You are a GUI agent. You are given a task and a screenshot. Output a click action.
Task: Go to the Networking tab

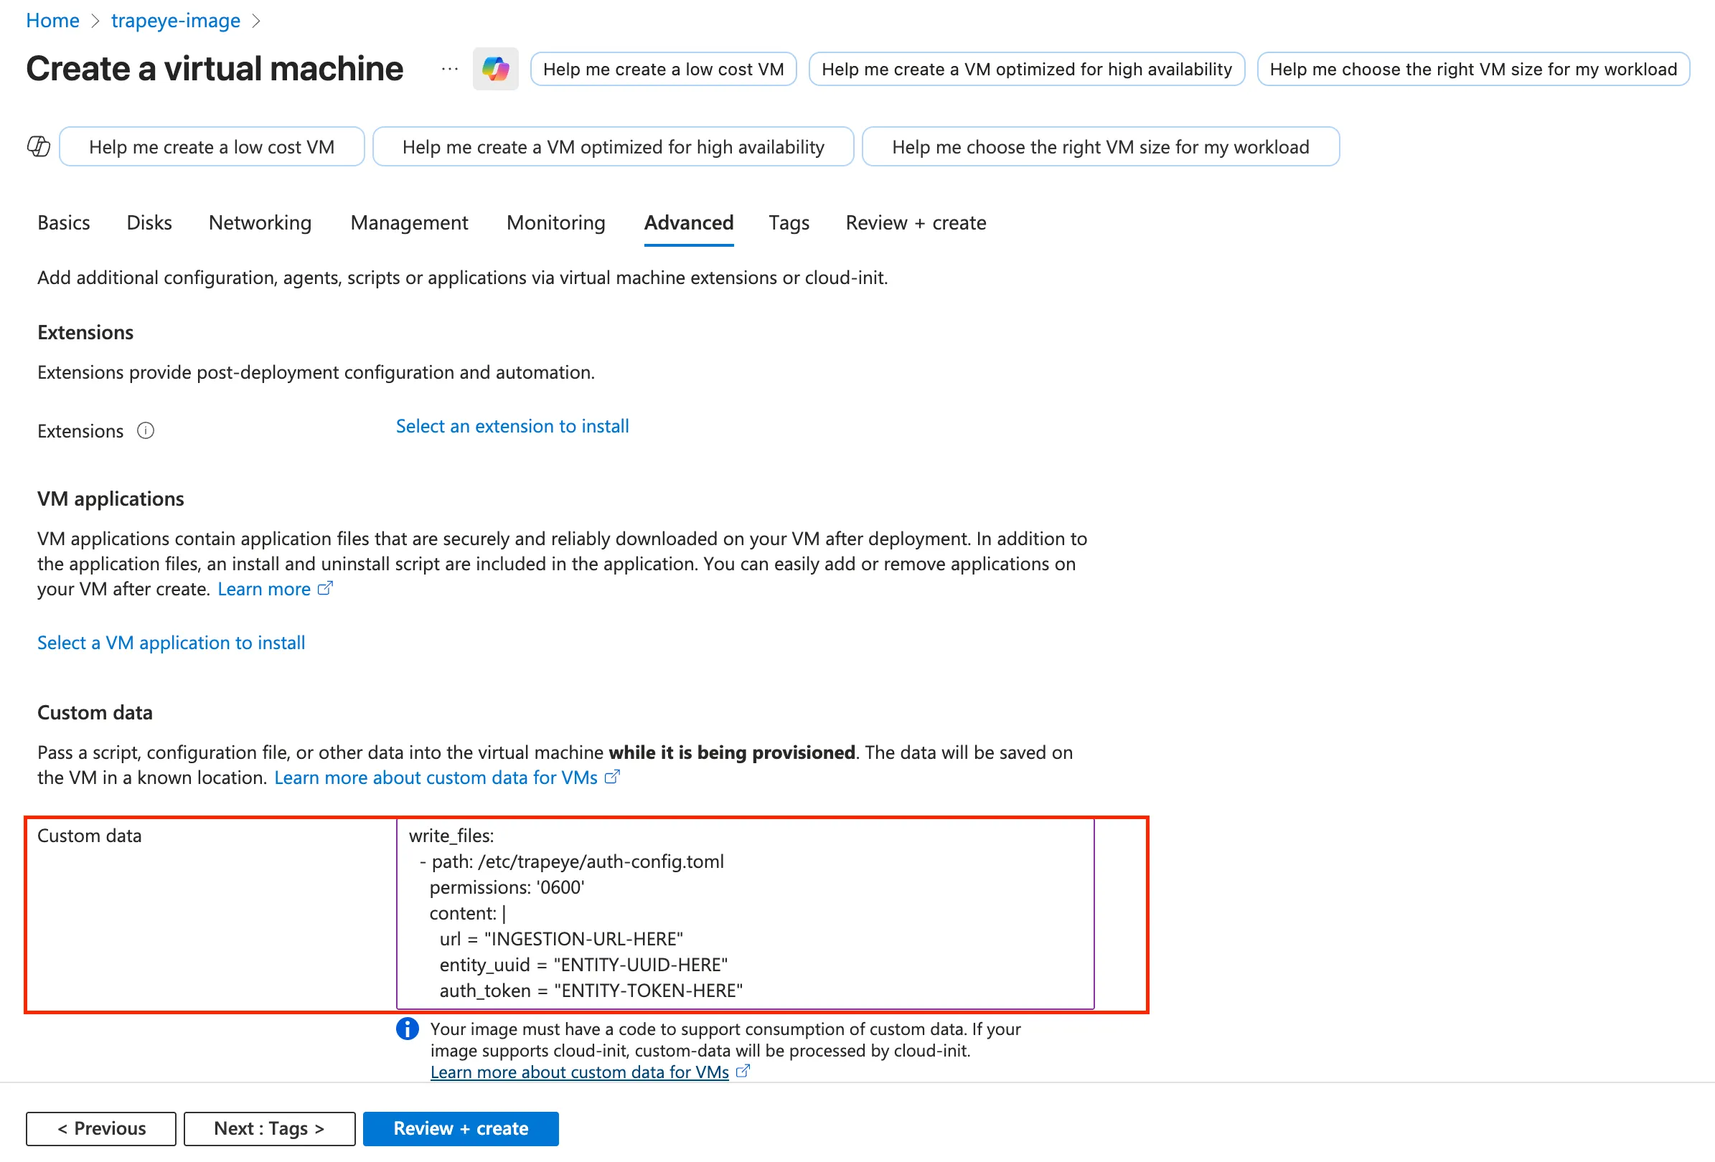click(260, 223)
